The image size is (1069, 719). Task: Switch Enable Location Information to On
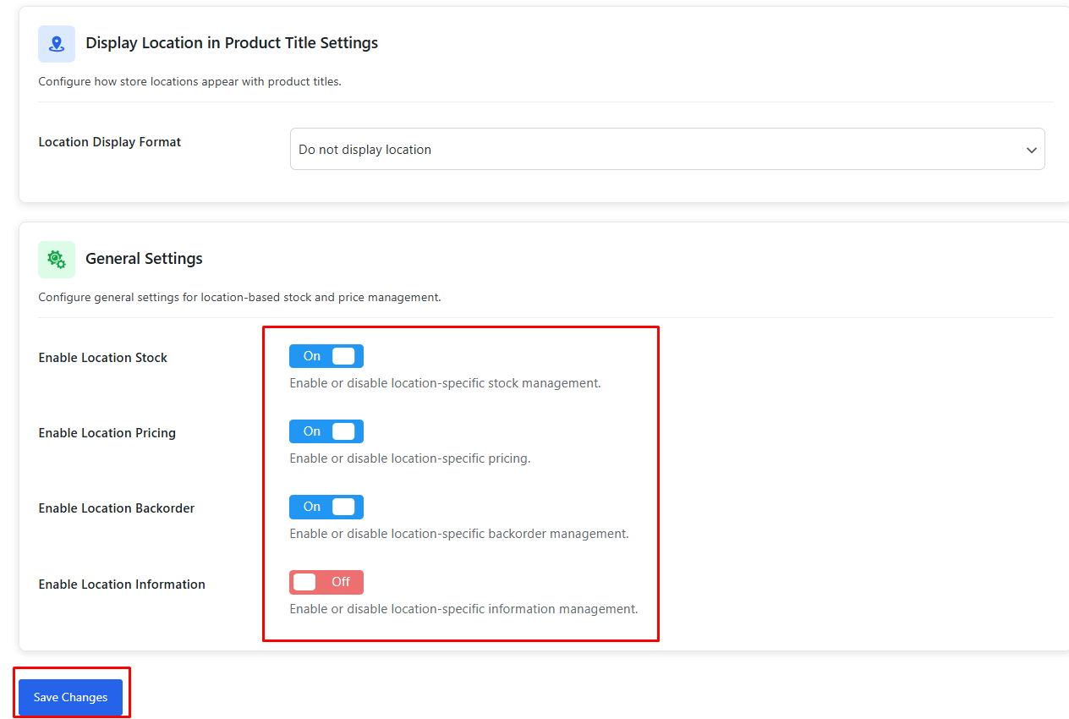click(x=326, y=582)
